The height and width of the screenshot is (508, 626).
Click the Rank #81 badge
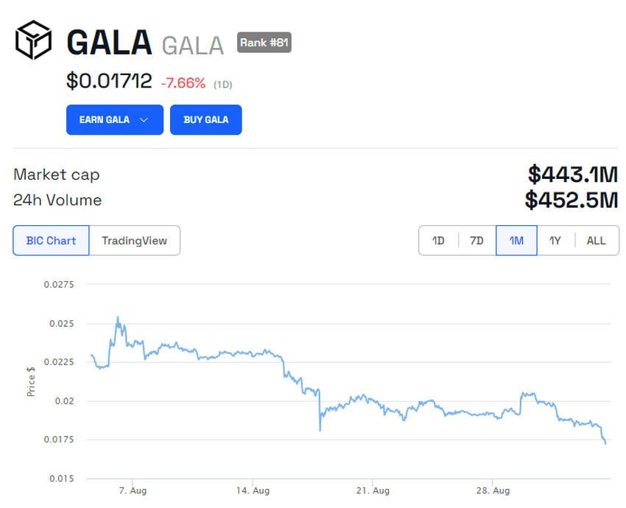coord(262,43)
